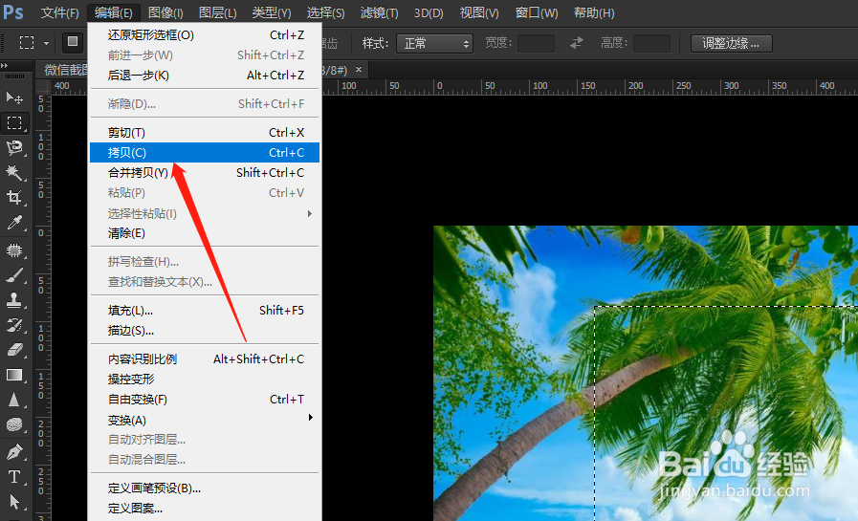This screenshot has width=858, height=521.
Task: Select the Path Selection tool
Action: click(x=14, y=501)
